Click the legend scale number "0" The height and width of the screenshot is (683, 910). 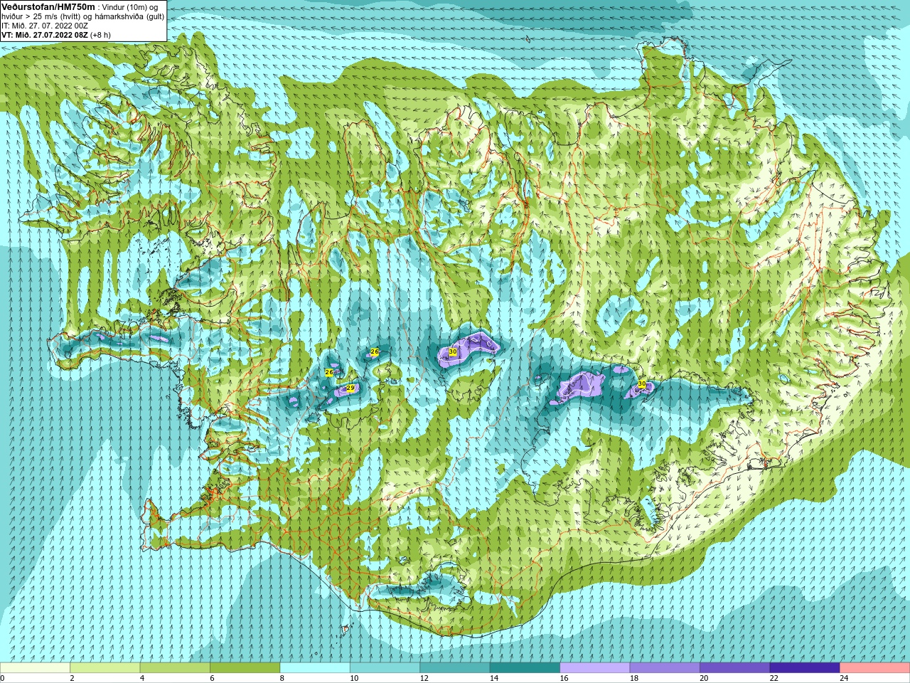3,678
